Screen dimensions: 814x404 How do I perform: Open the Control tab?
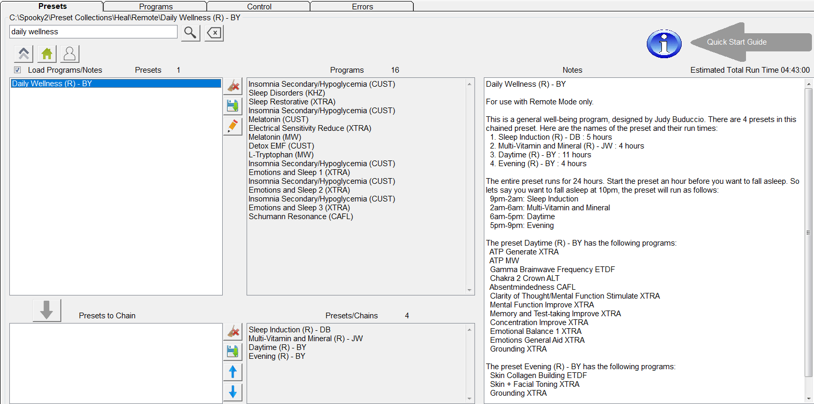click(x=259, y=6)
